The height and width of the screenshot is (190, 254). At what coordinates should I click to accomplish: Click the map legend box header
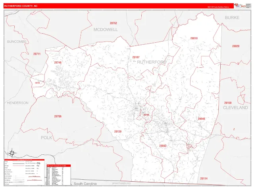click(x=24, y=160)
